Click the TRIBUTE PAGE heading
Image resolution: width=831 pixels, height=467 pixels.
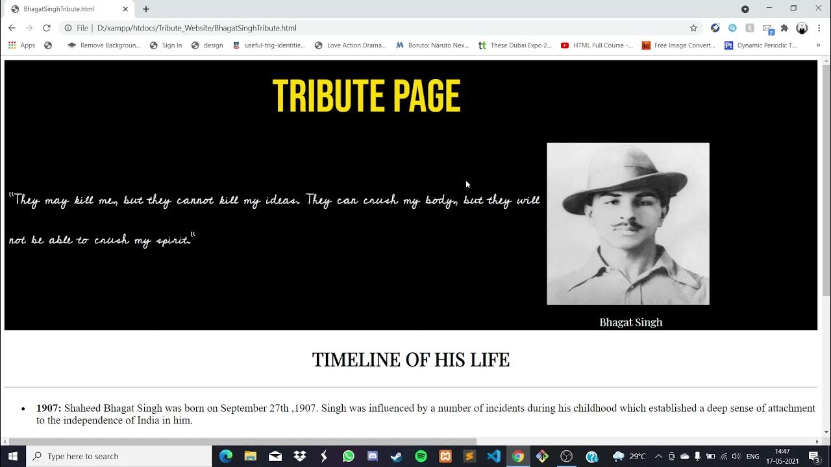[x=366, y=97]
